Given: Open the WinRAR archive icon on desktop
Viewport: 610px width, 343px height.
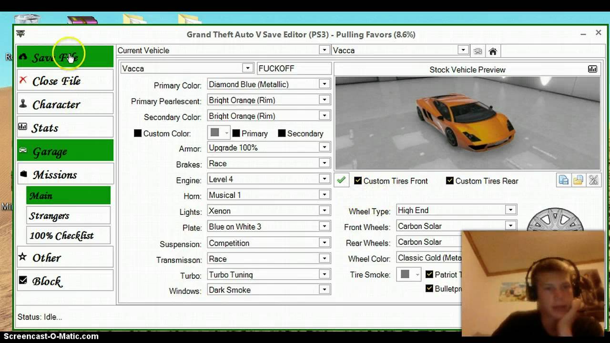Looking at the screenshot, I should pyautogui.click(x=82, y=20).
